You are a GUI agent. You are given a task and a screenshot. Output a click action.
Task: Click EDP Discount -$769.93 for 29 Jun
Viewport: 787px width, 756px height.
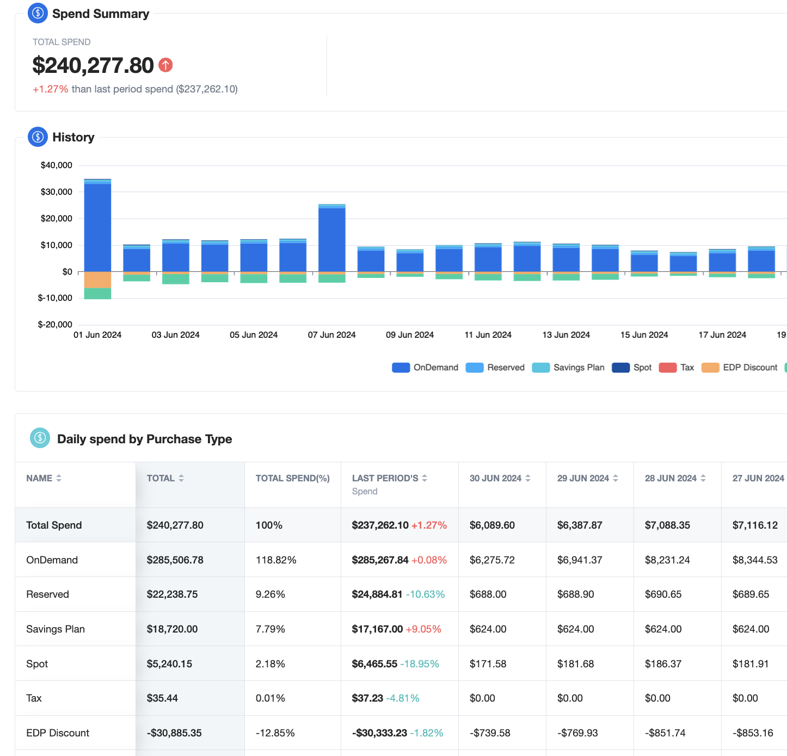point(577,733)
